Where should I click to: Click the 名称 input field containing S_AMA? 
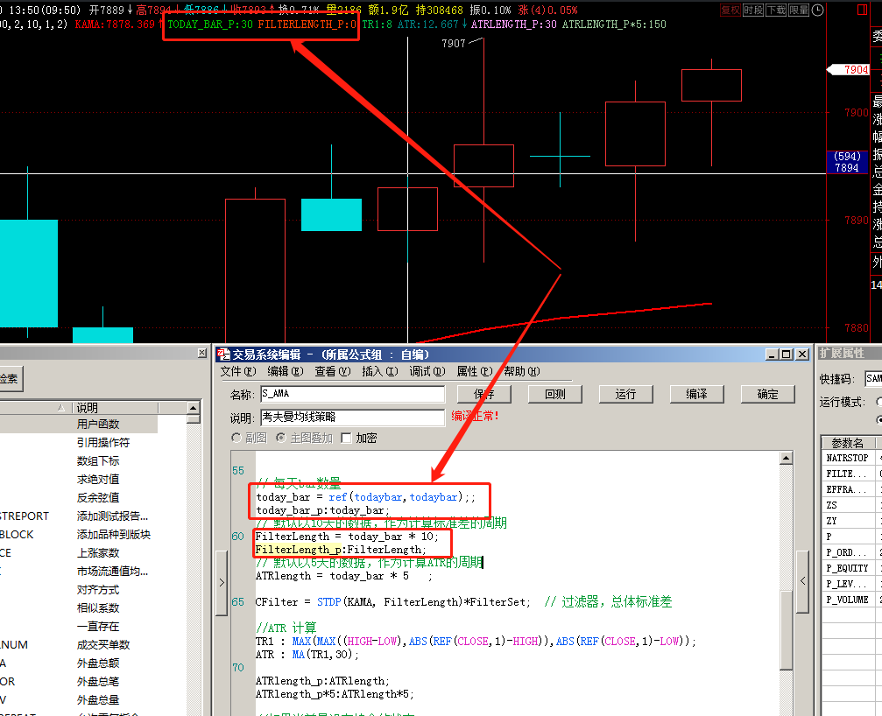point(353,394)
